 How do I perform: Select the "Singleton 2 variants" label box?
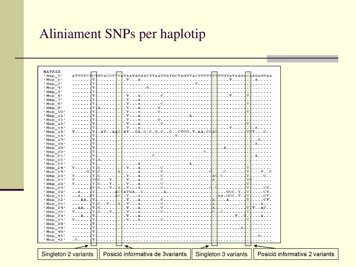[x=67, y=254]
